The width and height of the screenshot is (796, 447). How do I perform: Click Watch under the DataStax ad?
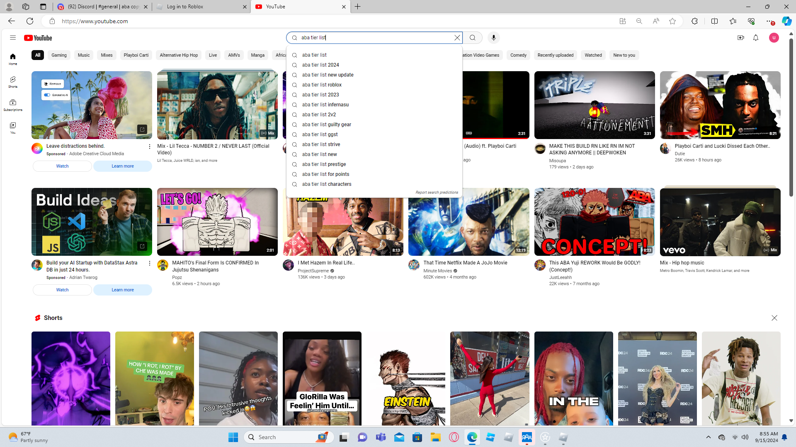62,290
